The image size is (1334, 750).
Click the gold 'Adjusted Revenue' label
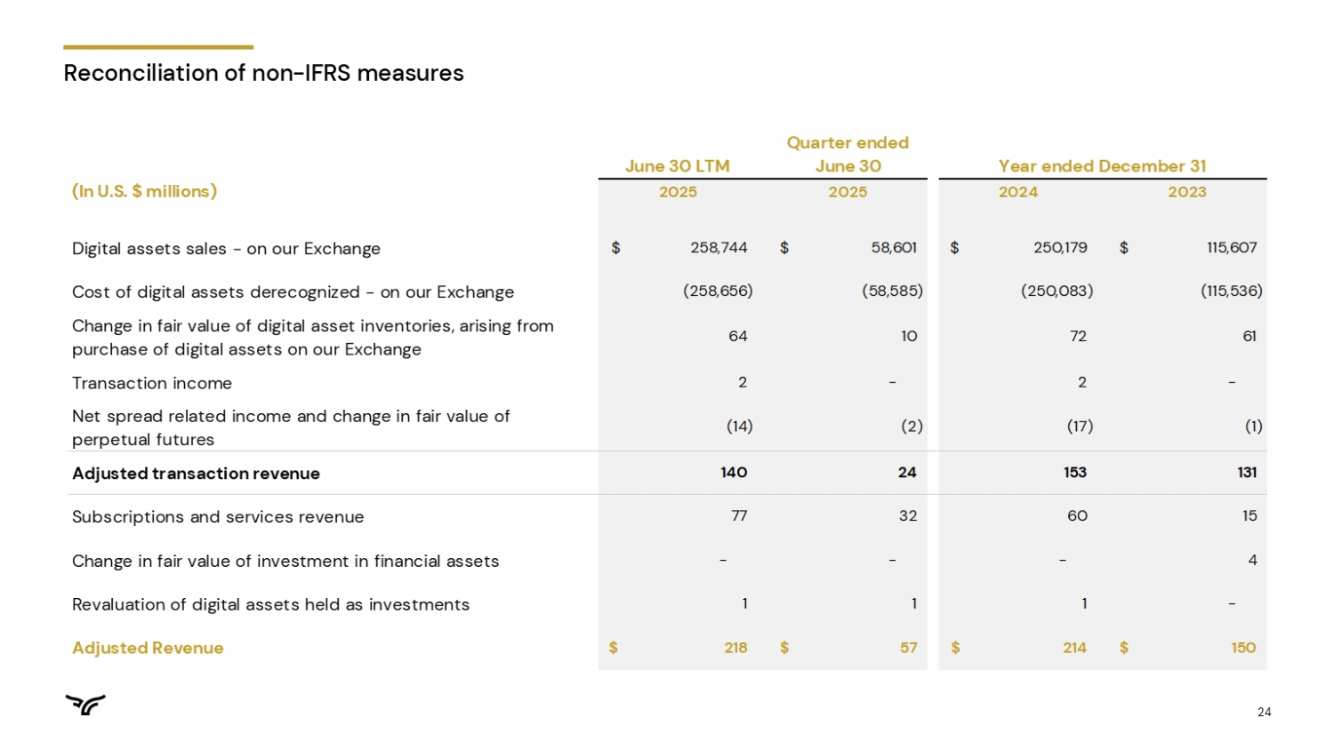(x=148, y=649)
